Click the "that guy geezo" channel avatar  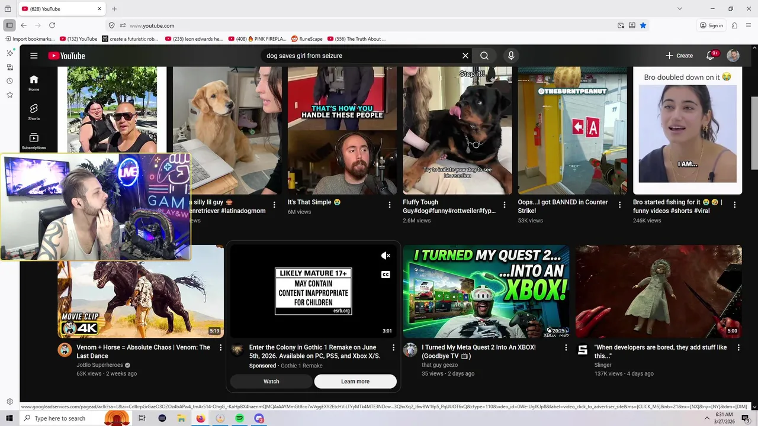[x=410, y=350]
